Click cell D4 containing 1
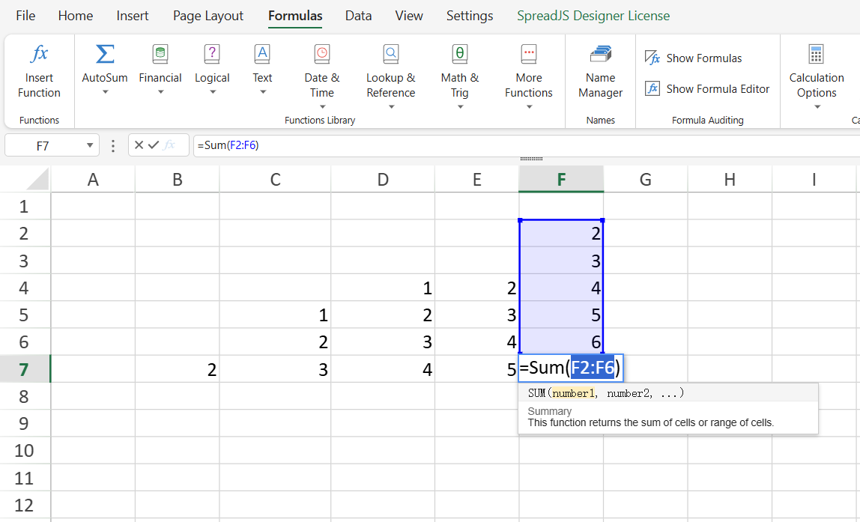The height and width of the screenshot is (522, 860). pos(382,288)
